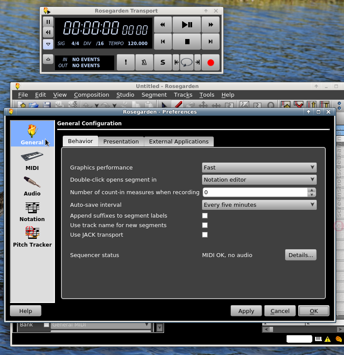Switch to External Applications tab
Viewport: 344px width, 355px height.
(179, 141)
